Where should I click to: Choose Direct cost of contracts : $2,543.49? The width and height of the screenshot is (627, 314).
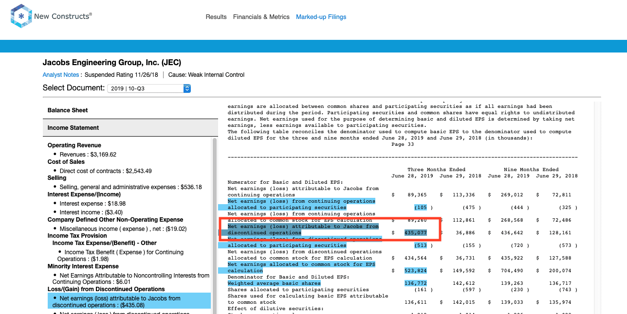(105, 171)
